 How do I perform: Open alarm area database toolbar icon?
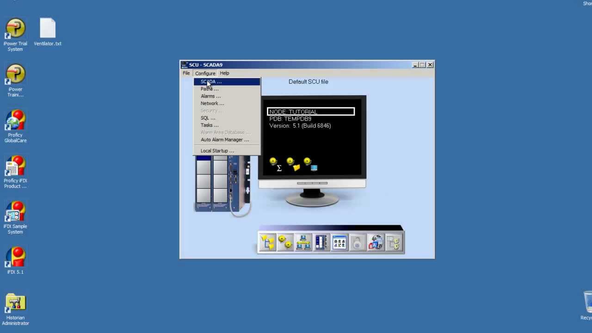point(394,242)
